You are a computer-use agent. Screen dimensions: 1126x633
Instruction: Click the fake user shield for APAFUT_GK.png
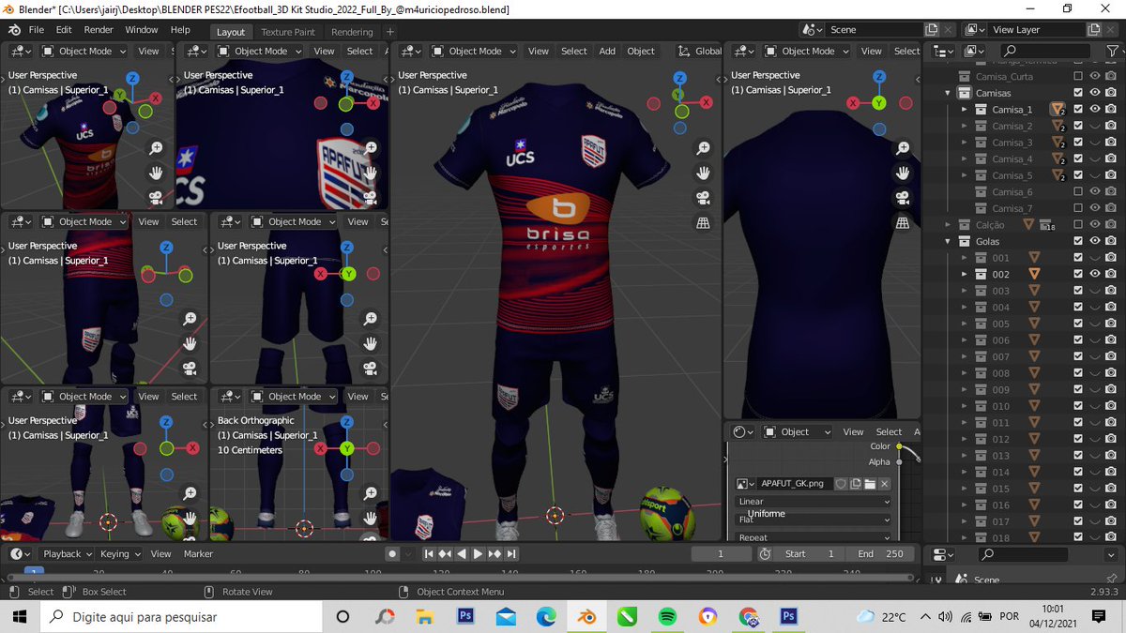click(841, 484)
